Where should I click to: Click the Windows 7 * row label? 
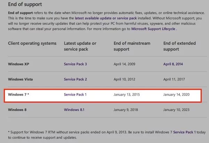click(18, 94)
